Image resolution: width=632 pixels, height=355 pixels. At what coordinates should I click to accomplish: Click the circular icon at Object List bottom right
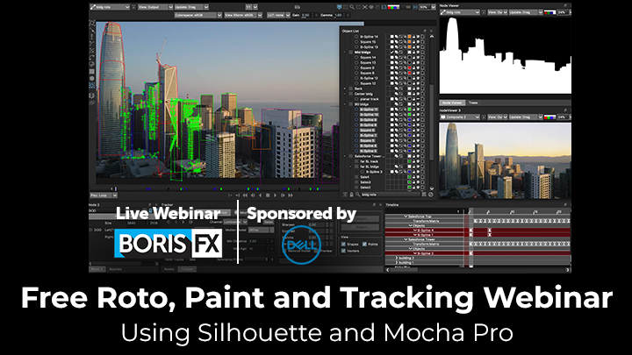click(430, 195)
